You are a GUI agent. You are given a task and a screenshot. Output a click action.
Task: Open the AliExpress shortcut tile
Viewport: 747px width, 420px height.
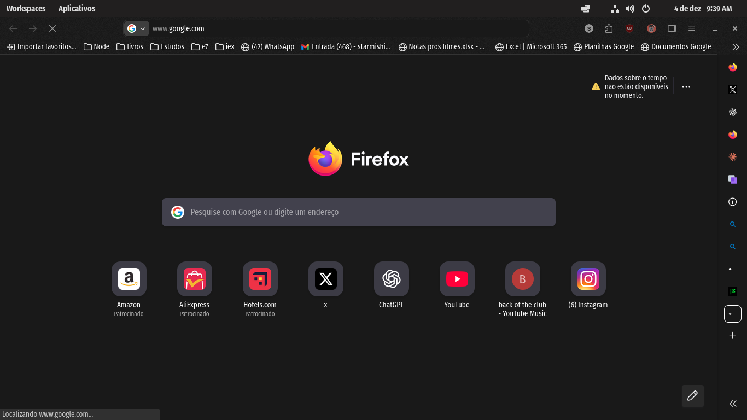click(195, 279)
